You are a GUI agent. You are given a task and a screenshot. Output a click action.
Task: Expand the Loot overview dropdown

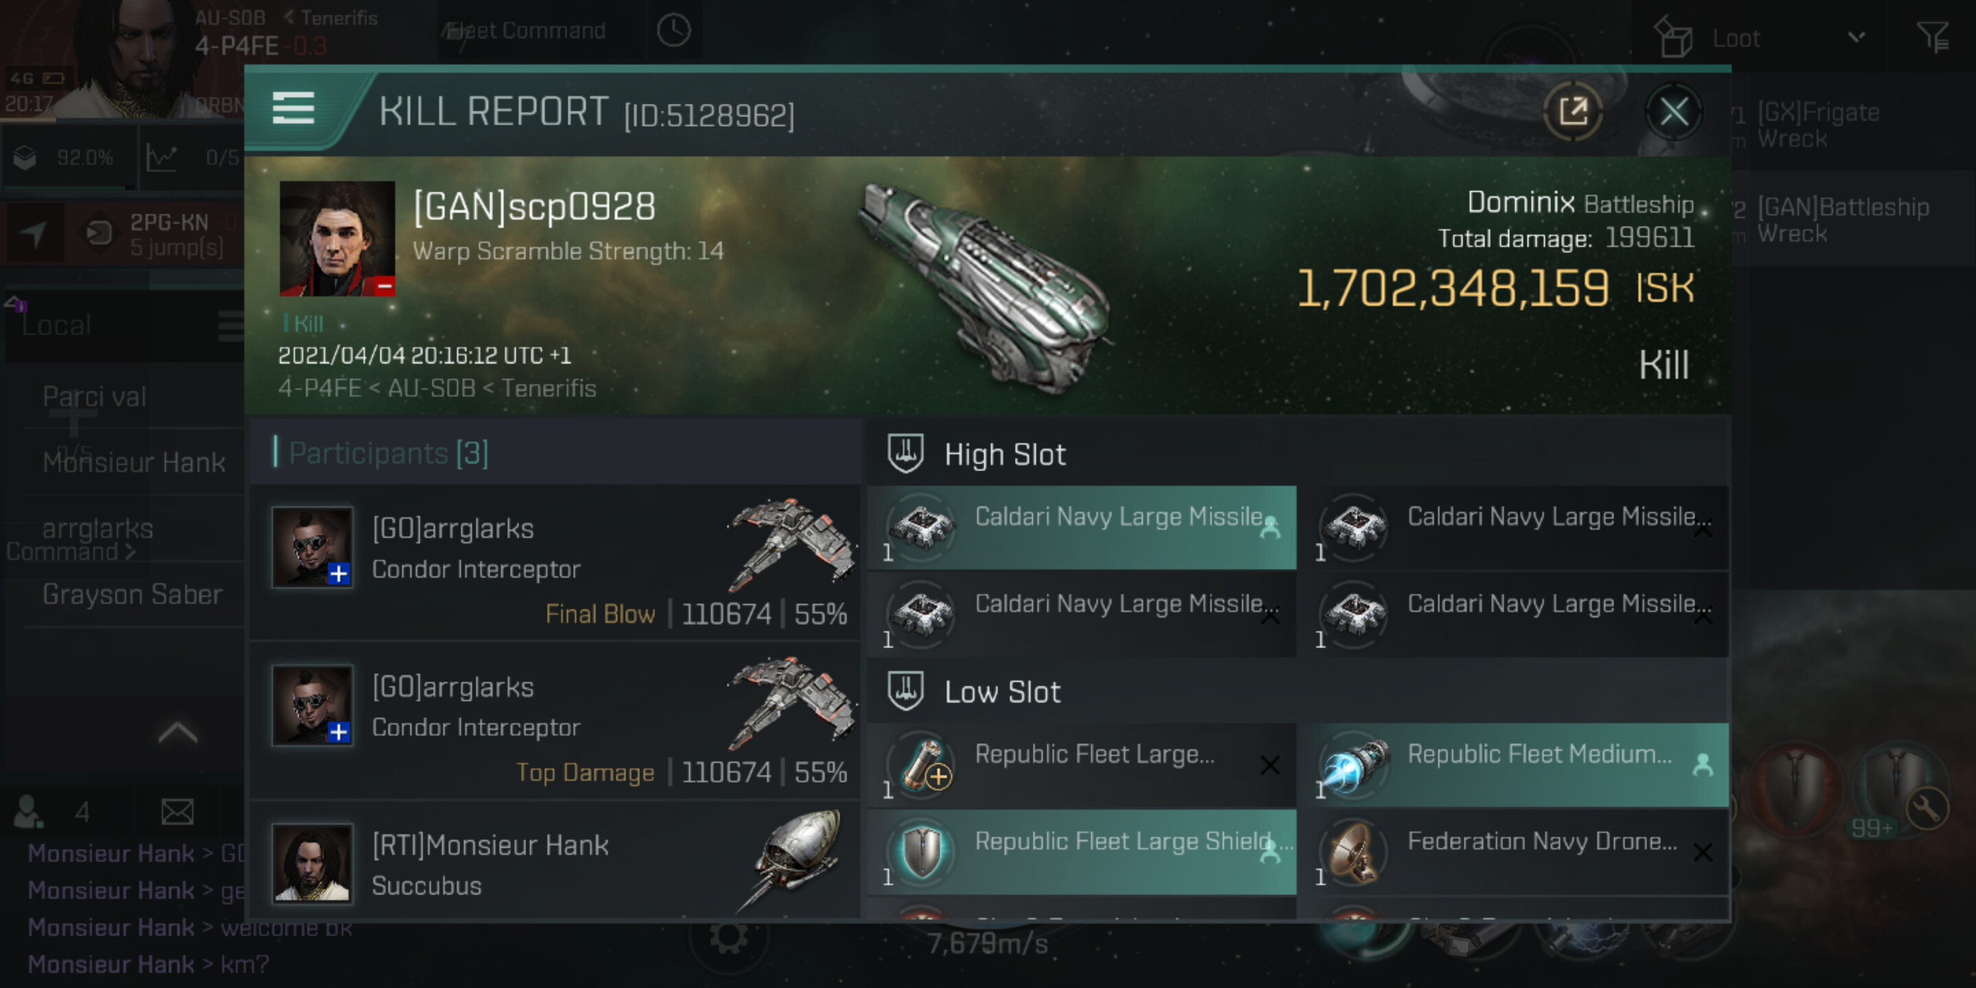click(1855, 37)
